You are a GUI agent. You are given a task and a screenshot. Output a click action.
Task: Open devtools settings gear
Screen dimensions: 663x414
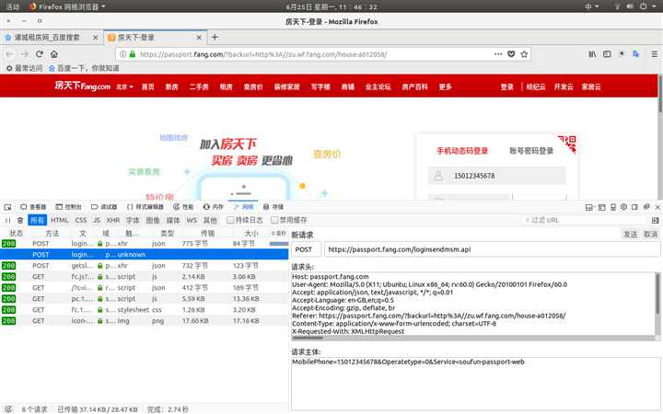point(623,207)
